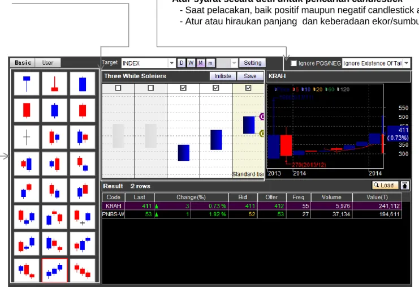Click the Bid column header

pyautogui.click(x=243, y=198)
